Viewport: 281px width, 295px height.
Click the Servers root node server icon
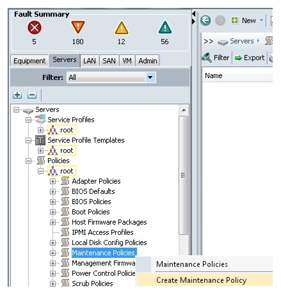[x=28, y=111]
